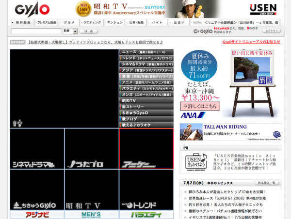Viewport: 291px width, 219px height.
Task: Click the アジナビ logo button
Action: pos(37,215)
